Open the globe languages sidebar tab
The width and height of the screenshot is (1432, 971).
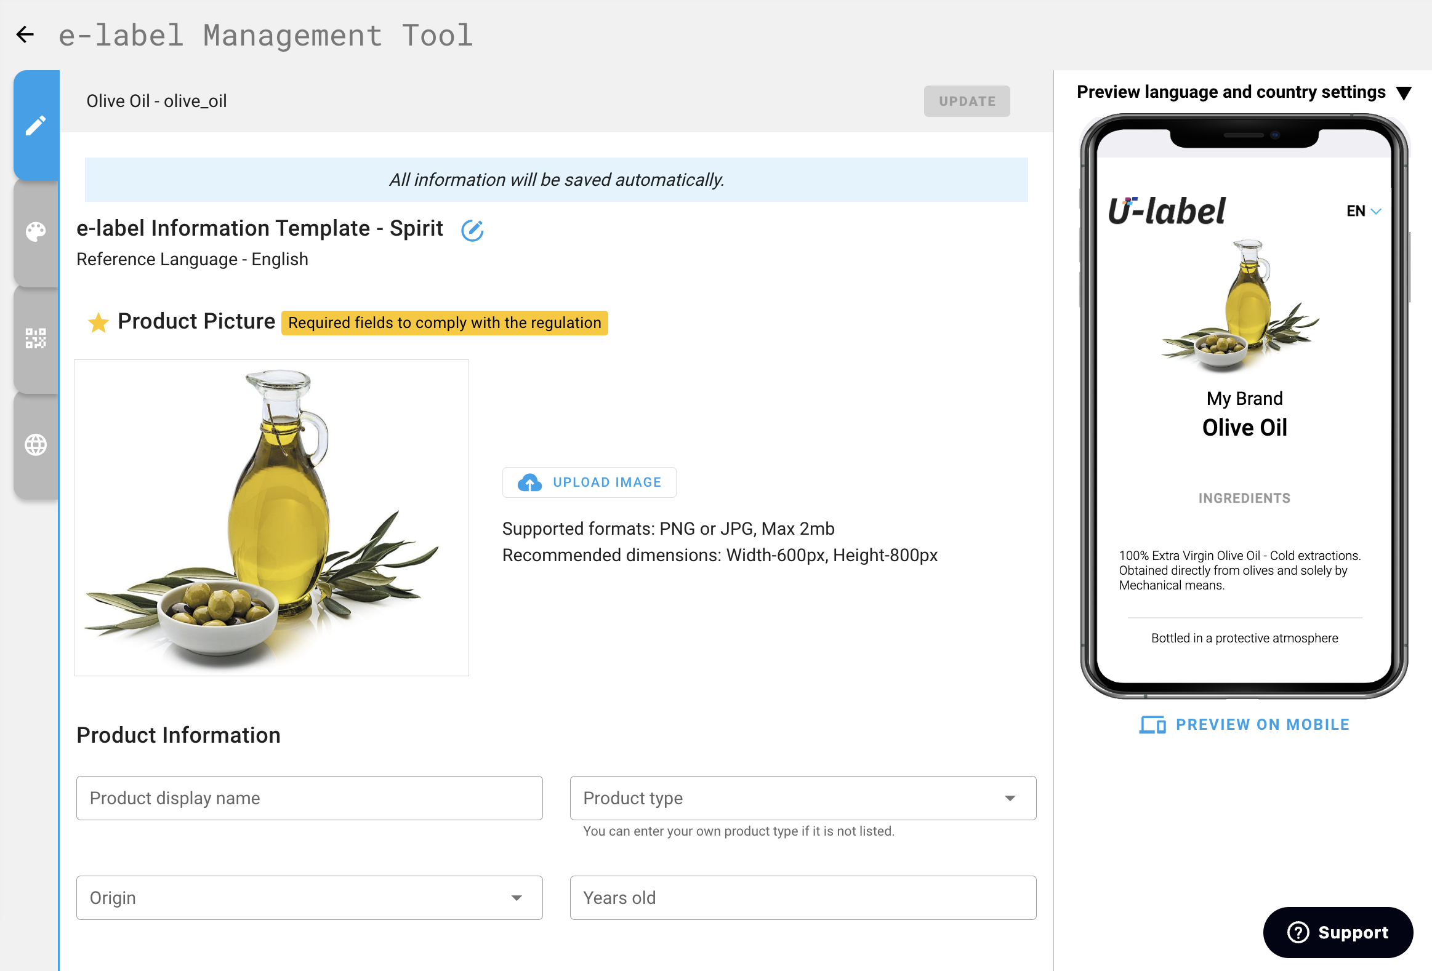36,444
